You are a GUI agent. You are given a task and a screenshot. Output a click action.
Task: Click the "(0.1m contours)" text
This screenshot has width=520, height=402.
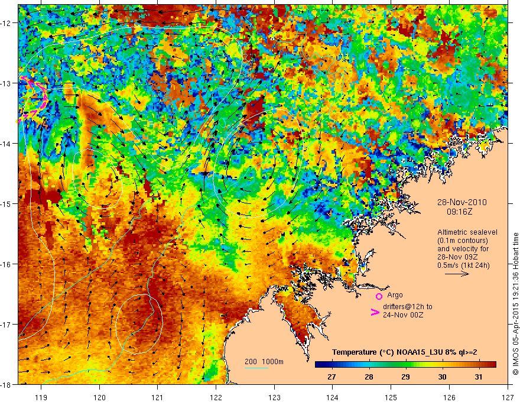[x=463, y=241]
